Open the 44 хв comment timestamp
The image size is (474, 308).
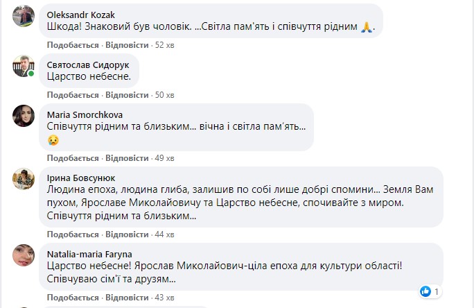tap(165, 234)
